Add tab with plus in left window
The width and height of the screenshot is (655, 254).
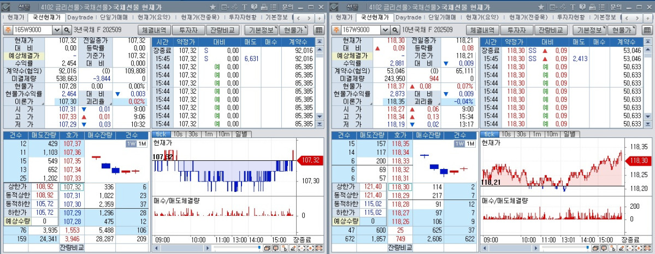click(319, 18)
